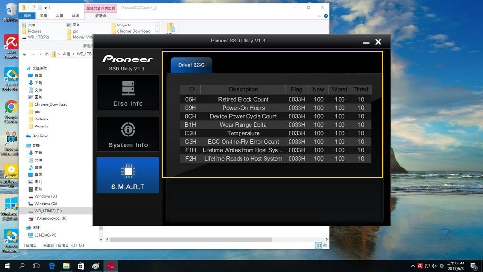Click the extract destination gallery up arrow
Image resolution: width=483 pixels, height=272 pixels.
click(158, 25)
